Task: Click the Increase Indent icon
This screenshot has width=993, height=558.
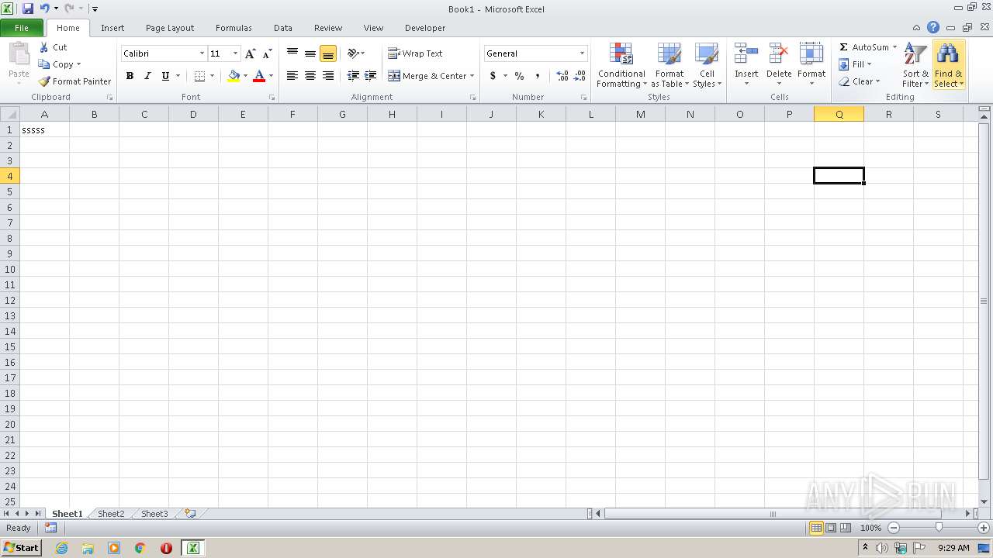Action: click(371, 76)
